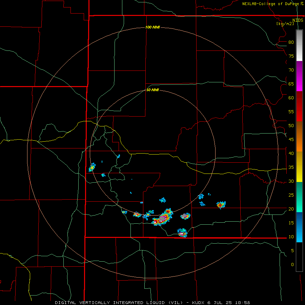The height and width of the screenshot is (305, 305).
Task: Click the scale value 20
Action: click(x=291, y=209)
